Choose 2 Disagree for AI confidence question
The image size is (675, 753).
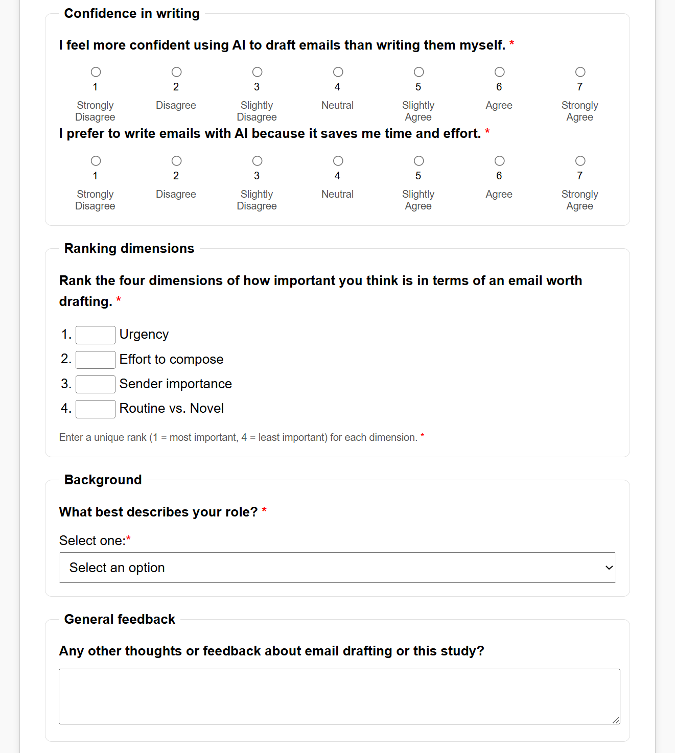point(176,72)
